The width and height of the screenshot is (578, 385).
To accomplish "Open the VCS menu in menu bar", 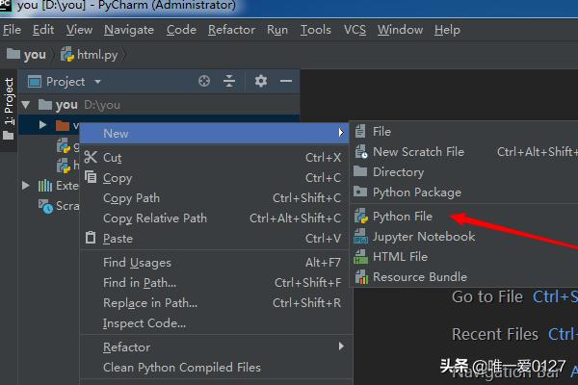I will click(x=355, y=30).
